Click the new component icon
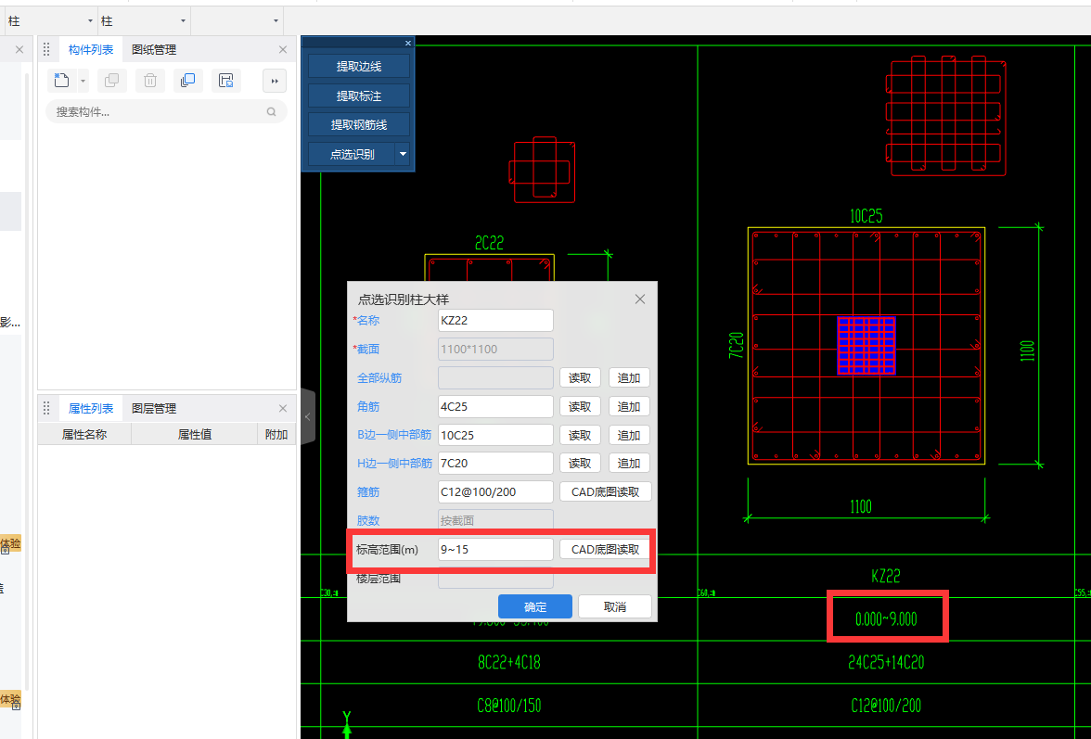Screen dimensions: 1091x739 click(x=61, y=81)
